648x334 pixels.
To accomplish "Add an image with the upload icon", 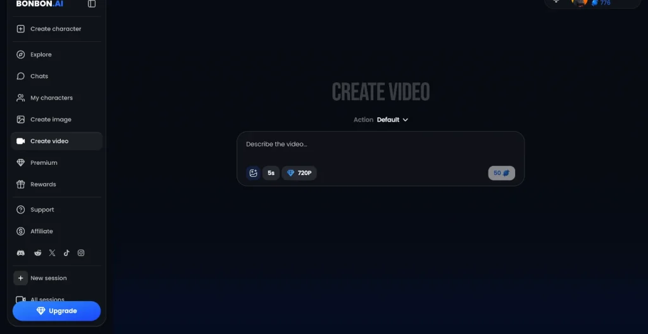I will pos(253,173).
